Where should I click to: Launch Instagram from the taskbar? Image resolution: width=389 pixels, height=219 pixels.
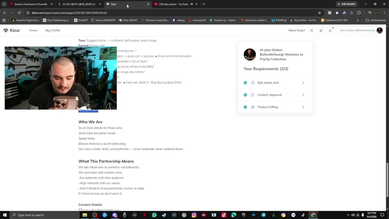coord(194,215)
